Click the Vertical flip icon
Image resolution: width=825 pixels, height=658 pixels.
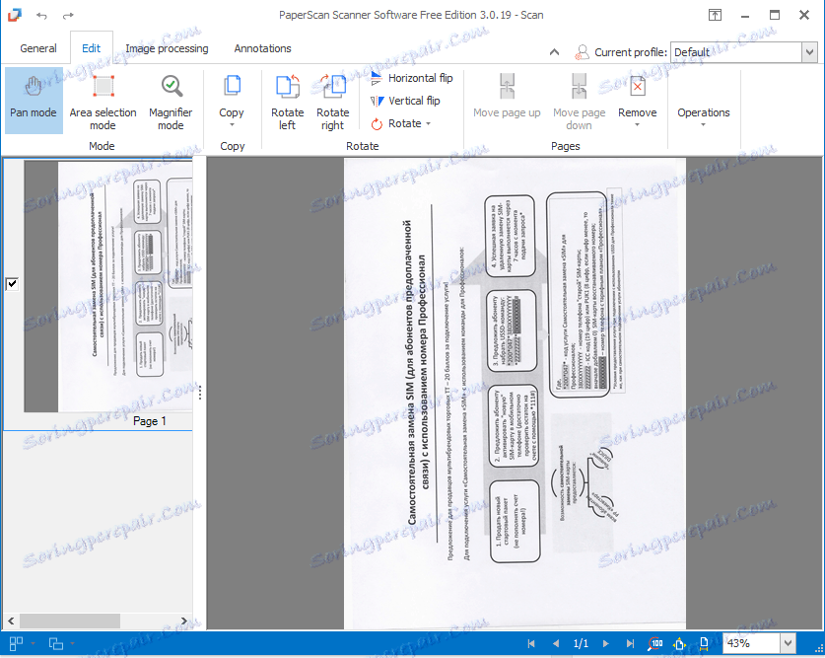pos(377,101)
